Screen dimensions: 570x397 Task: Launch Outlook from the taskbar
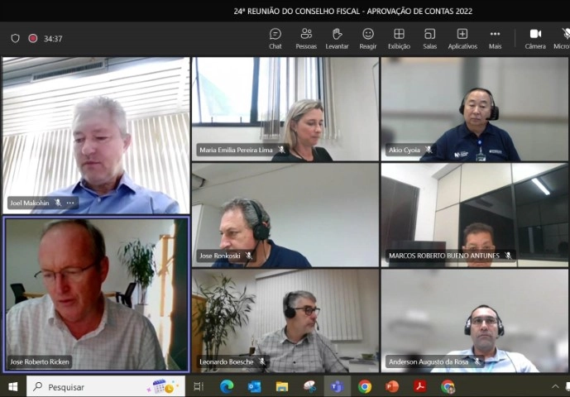[x=254, y=387]
